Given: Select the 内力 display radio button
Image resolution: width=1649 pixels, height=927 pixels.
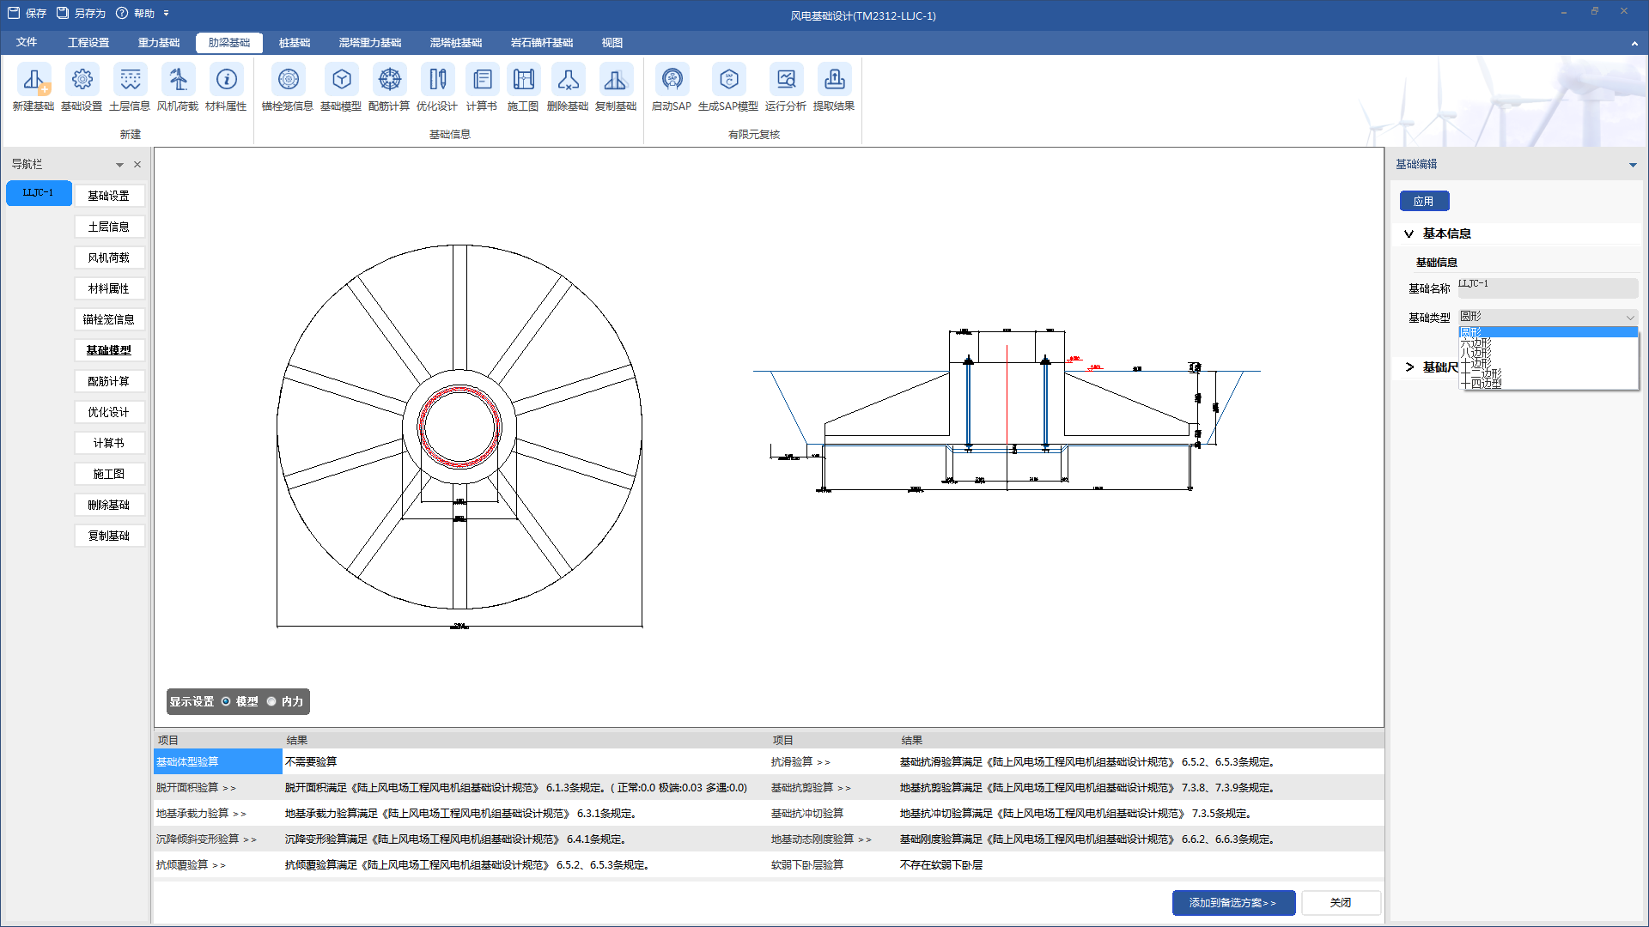Looking at the screenshot, I should (272, 701).
